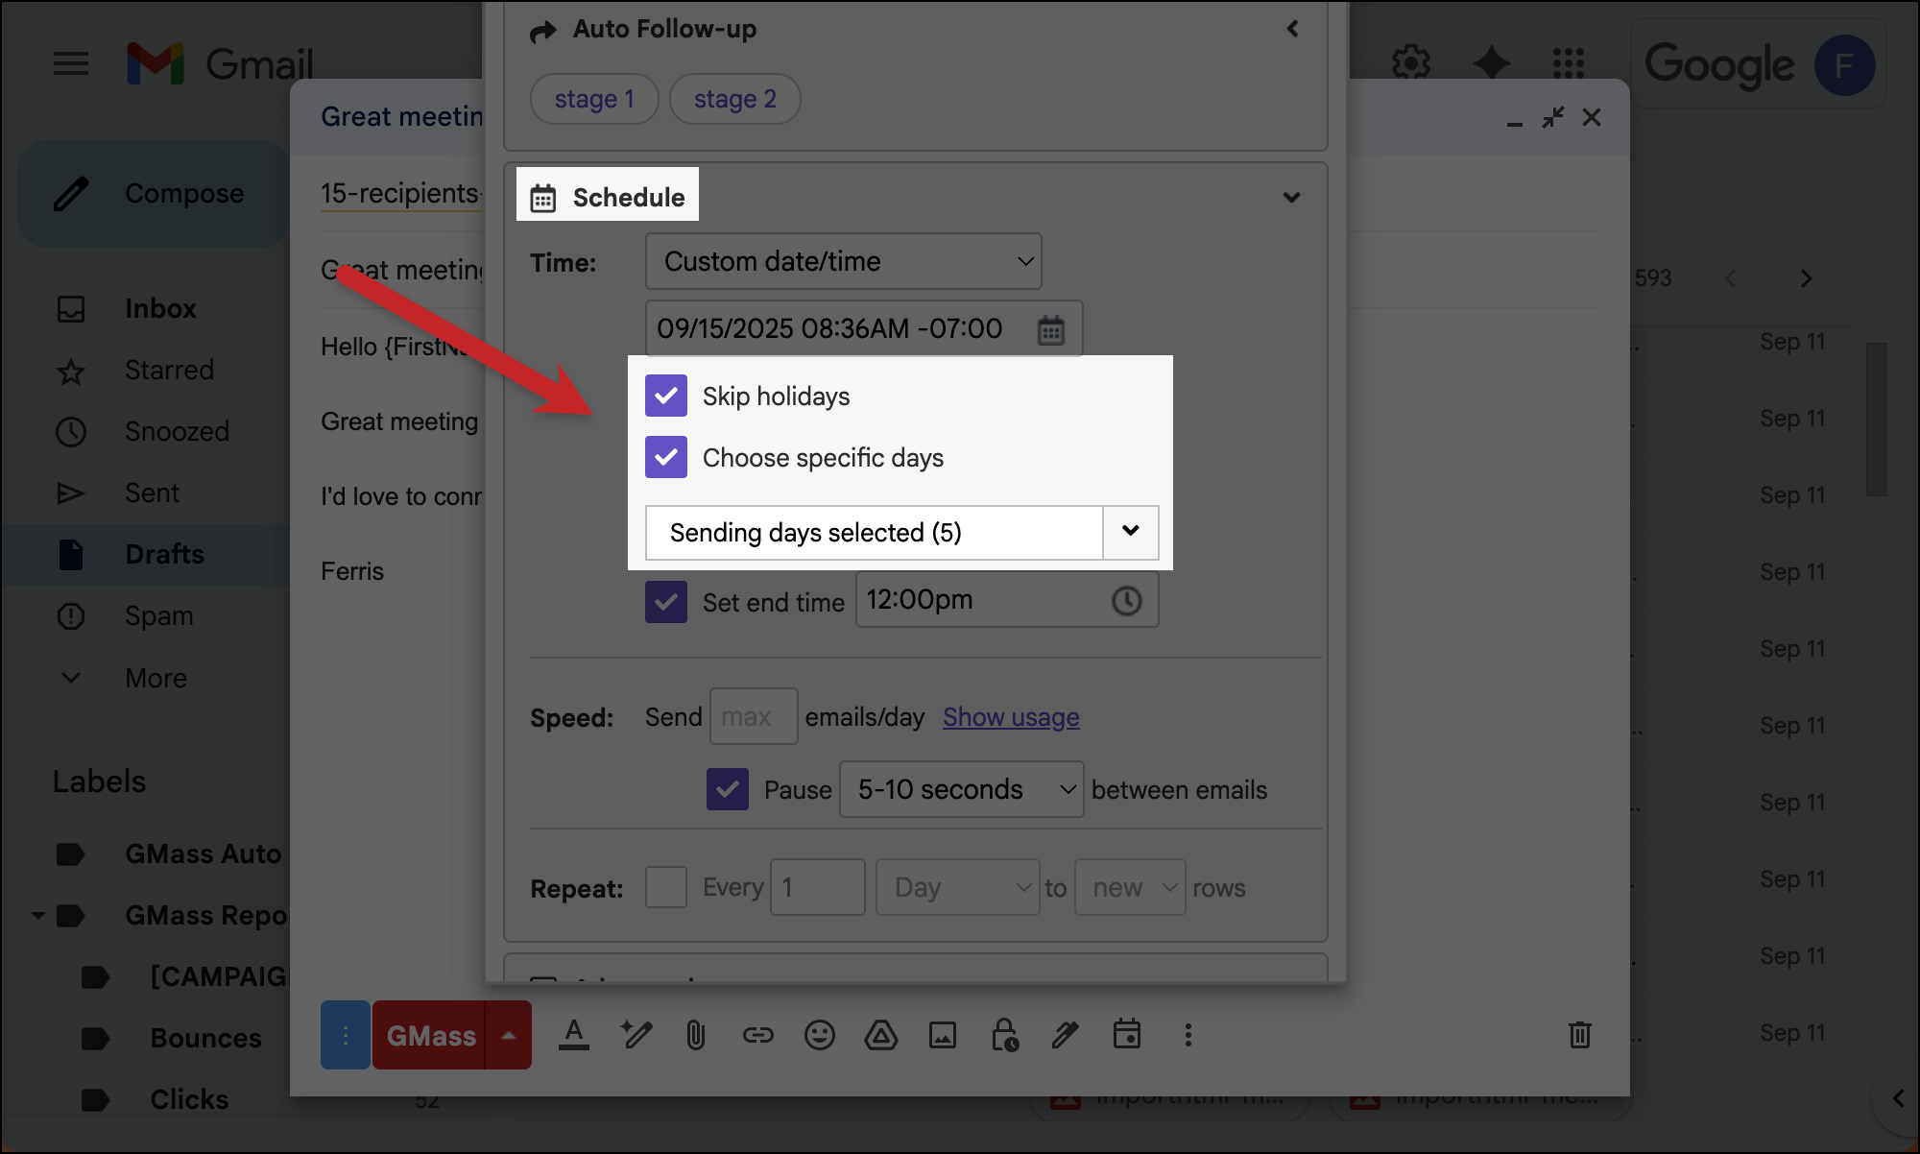This screenshot has height=1154, width=1920.
Task: Uncheck the Skip holidays checkbox
Action: coord(666,396)
